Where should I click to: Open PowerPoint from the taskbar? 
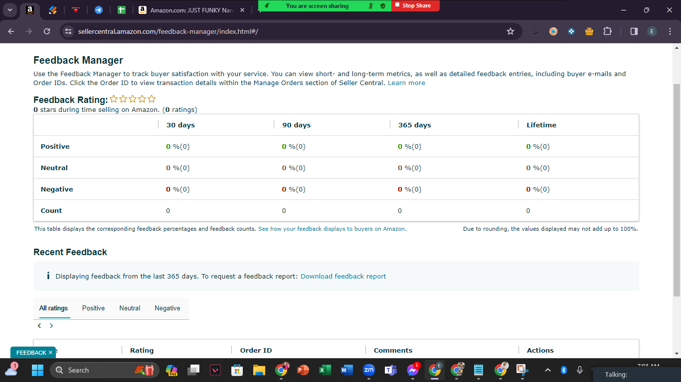pos(303,370)
